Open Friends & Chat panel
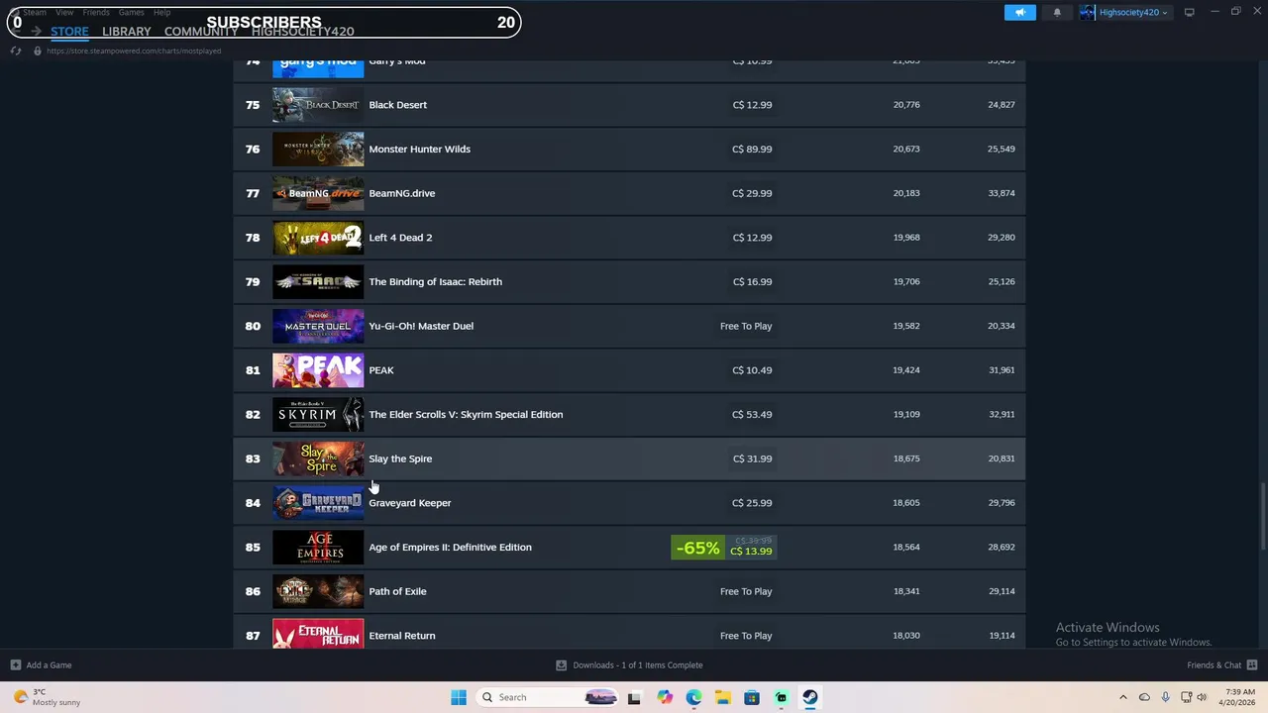Image resolution: width=1268 pixels, height=713 pixels. coord(1221,665)
